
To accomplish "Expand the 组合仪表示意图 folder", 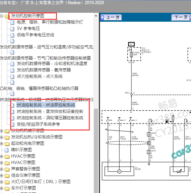I will pos(1,176).
